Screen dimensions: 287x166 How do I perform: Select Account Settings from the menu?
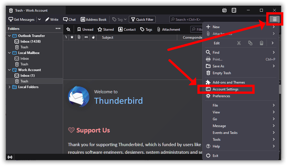point(225,89)
